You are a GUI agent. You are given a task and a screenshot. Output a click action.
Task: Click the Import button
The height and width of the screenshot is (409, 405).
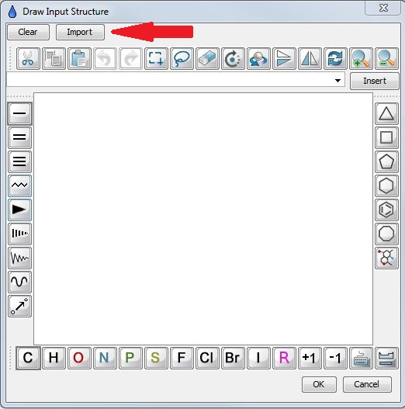(x=80, y=32)
